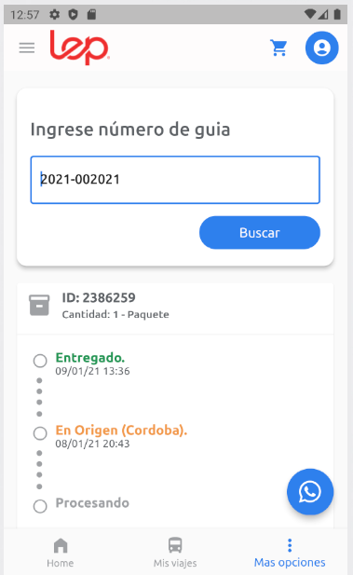This screenshot has height=575, width=353.
Task: Click the Entregado status text
Action: tap(90, 358)
